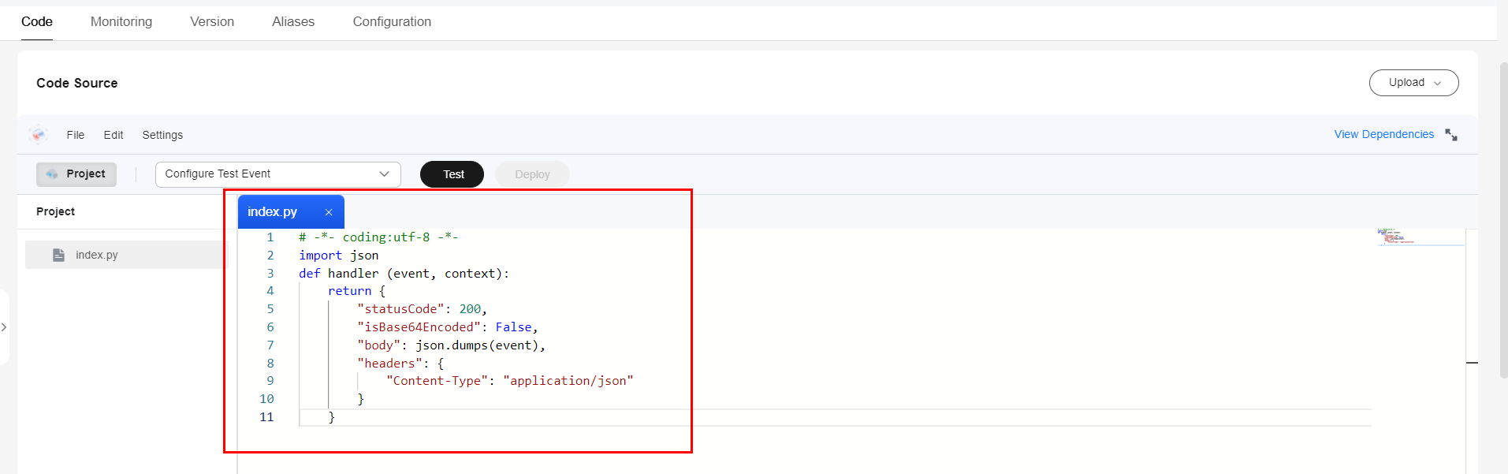Click the View Dependencies link
1508x474 pixels.
1383,135
